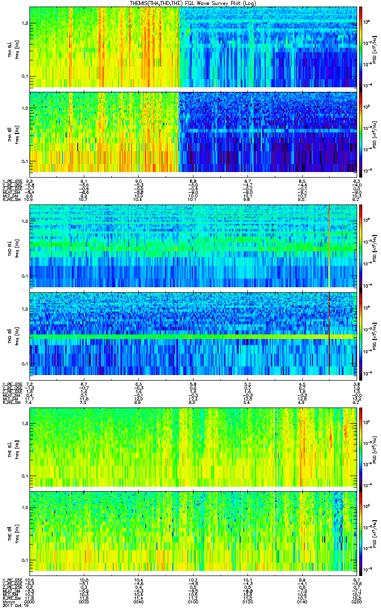Click THA R_RE_SM value 10.4
Screen dimensions: 381x609
(x=138, y=199)
